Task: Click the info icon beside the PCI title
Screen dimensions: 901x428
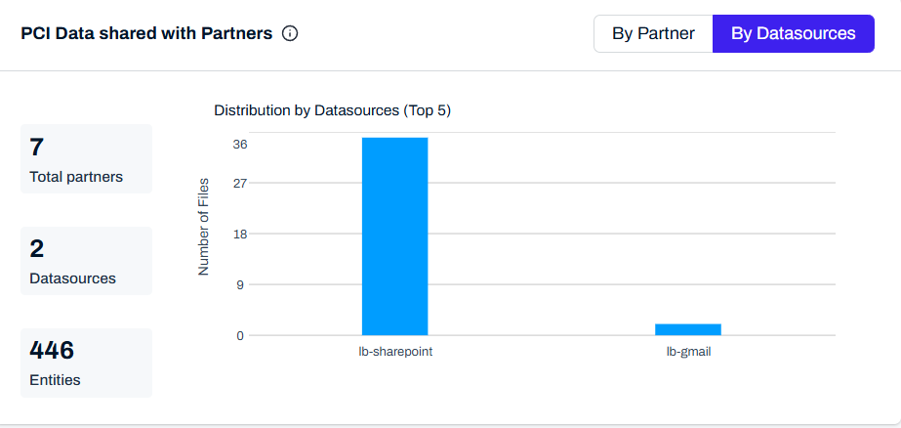Action: tap(290, 33)
